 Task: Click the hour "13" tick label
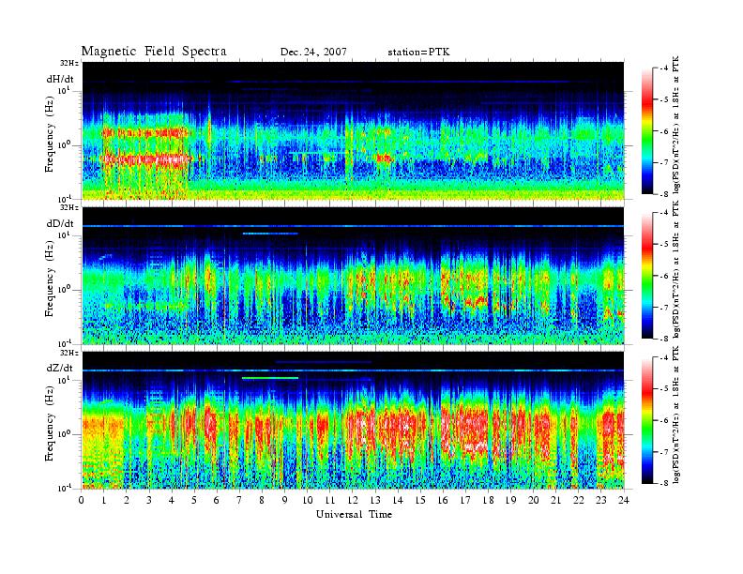coord(375,500)
